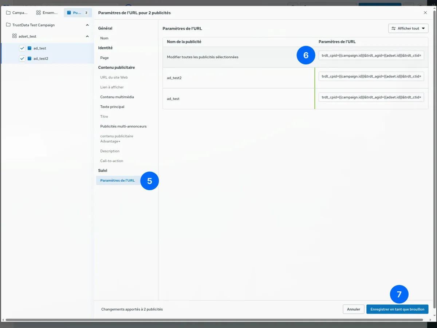Click the adset_test ad set icon
The height and width of the screenshot is (328, 437).
[x=14, y=36]
